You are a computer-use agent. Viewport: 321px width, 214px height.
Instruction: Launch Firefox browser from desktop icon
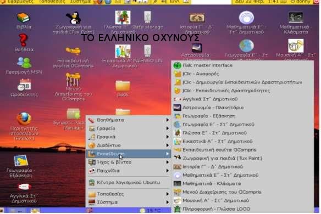24,119
